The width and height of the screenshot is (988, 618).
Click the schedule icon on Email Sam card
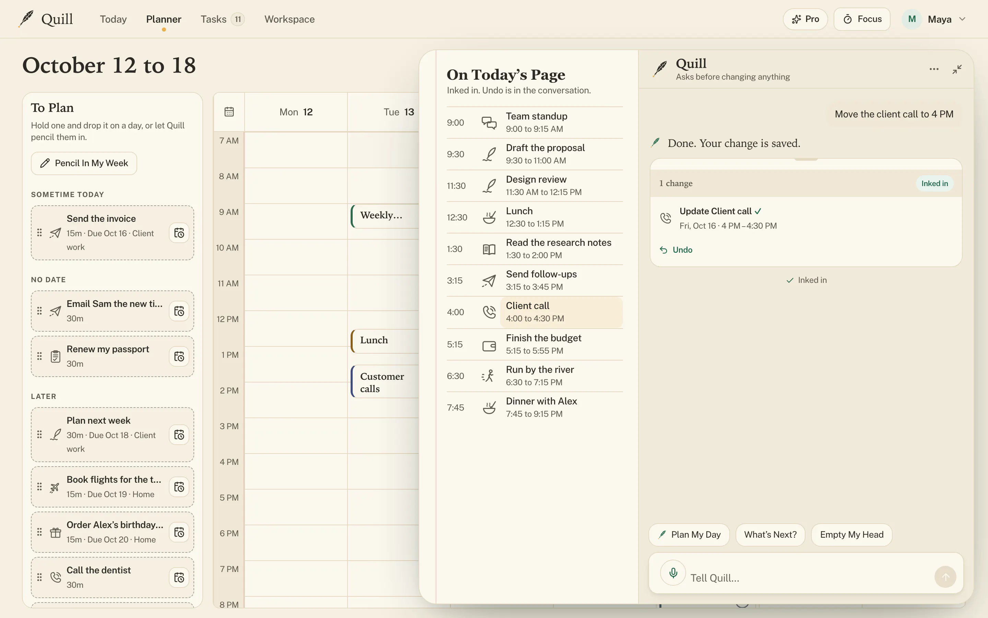coord(179,311)
